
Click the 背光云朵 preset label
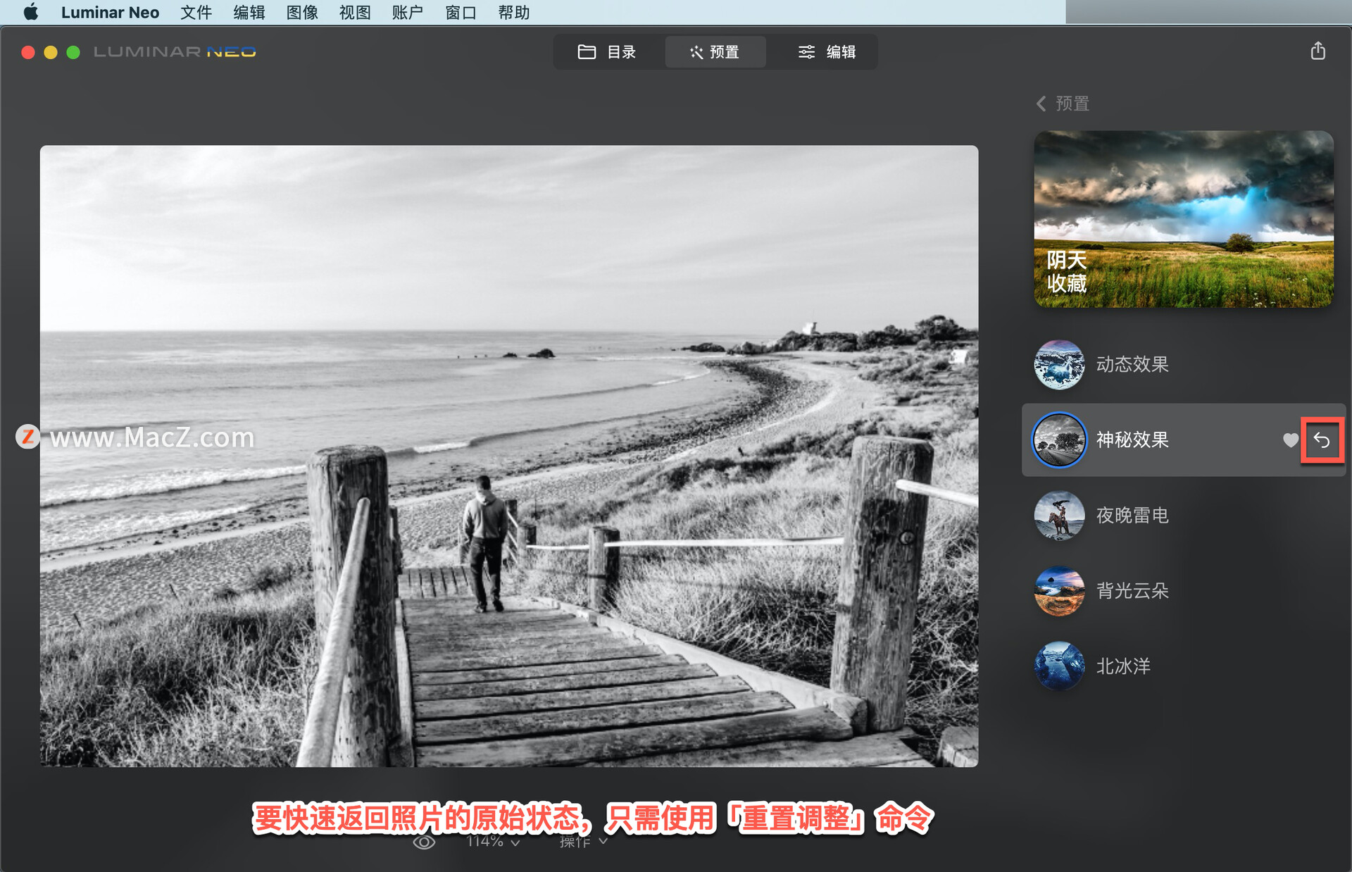tap(1132, 590)
